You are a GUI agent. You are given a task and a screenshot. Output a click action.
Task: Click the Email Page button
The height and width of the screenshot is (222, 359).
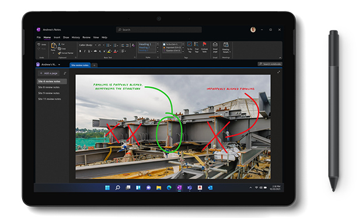click(215, 47)
